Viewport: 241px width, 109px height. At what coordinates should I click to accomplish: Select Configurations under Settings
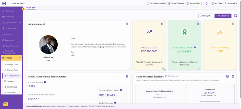12,76
